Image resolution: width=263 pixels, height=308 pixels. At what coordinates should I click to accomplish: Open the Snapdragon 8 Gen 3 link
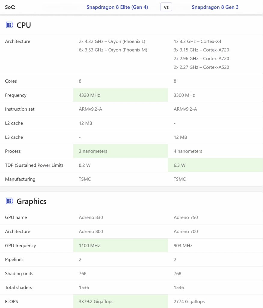[x=215, y=7]
